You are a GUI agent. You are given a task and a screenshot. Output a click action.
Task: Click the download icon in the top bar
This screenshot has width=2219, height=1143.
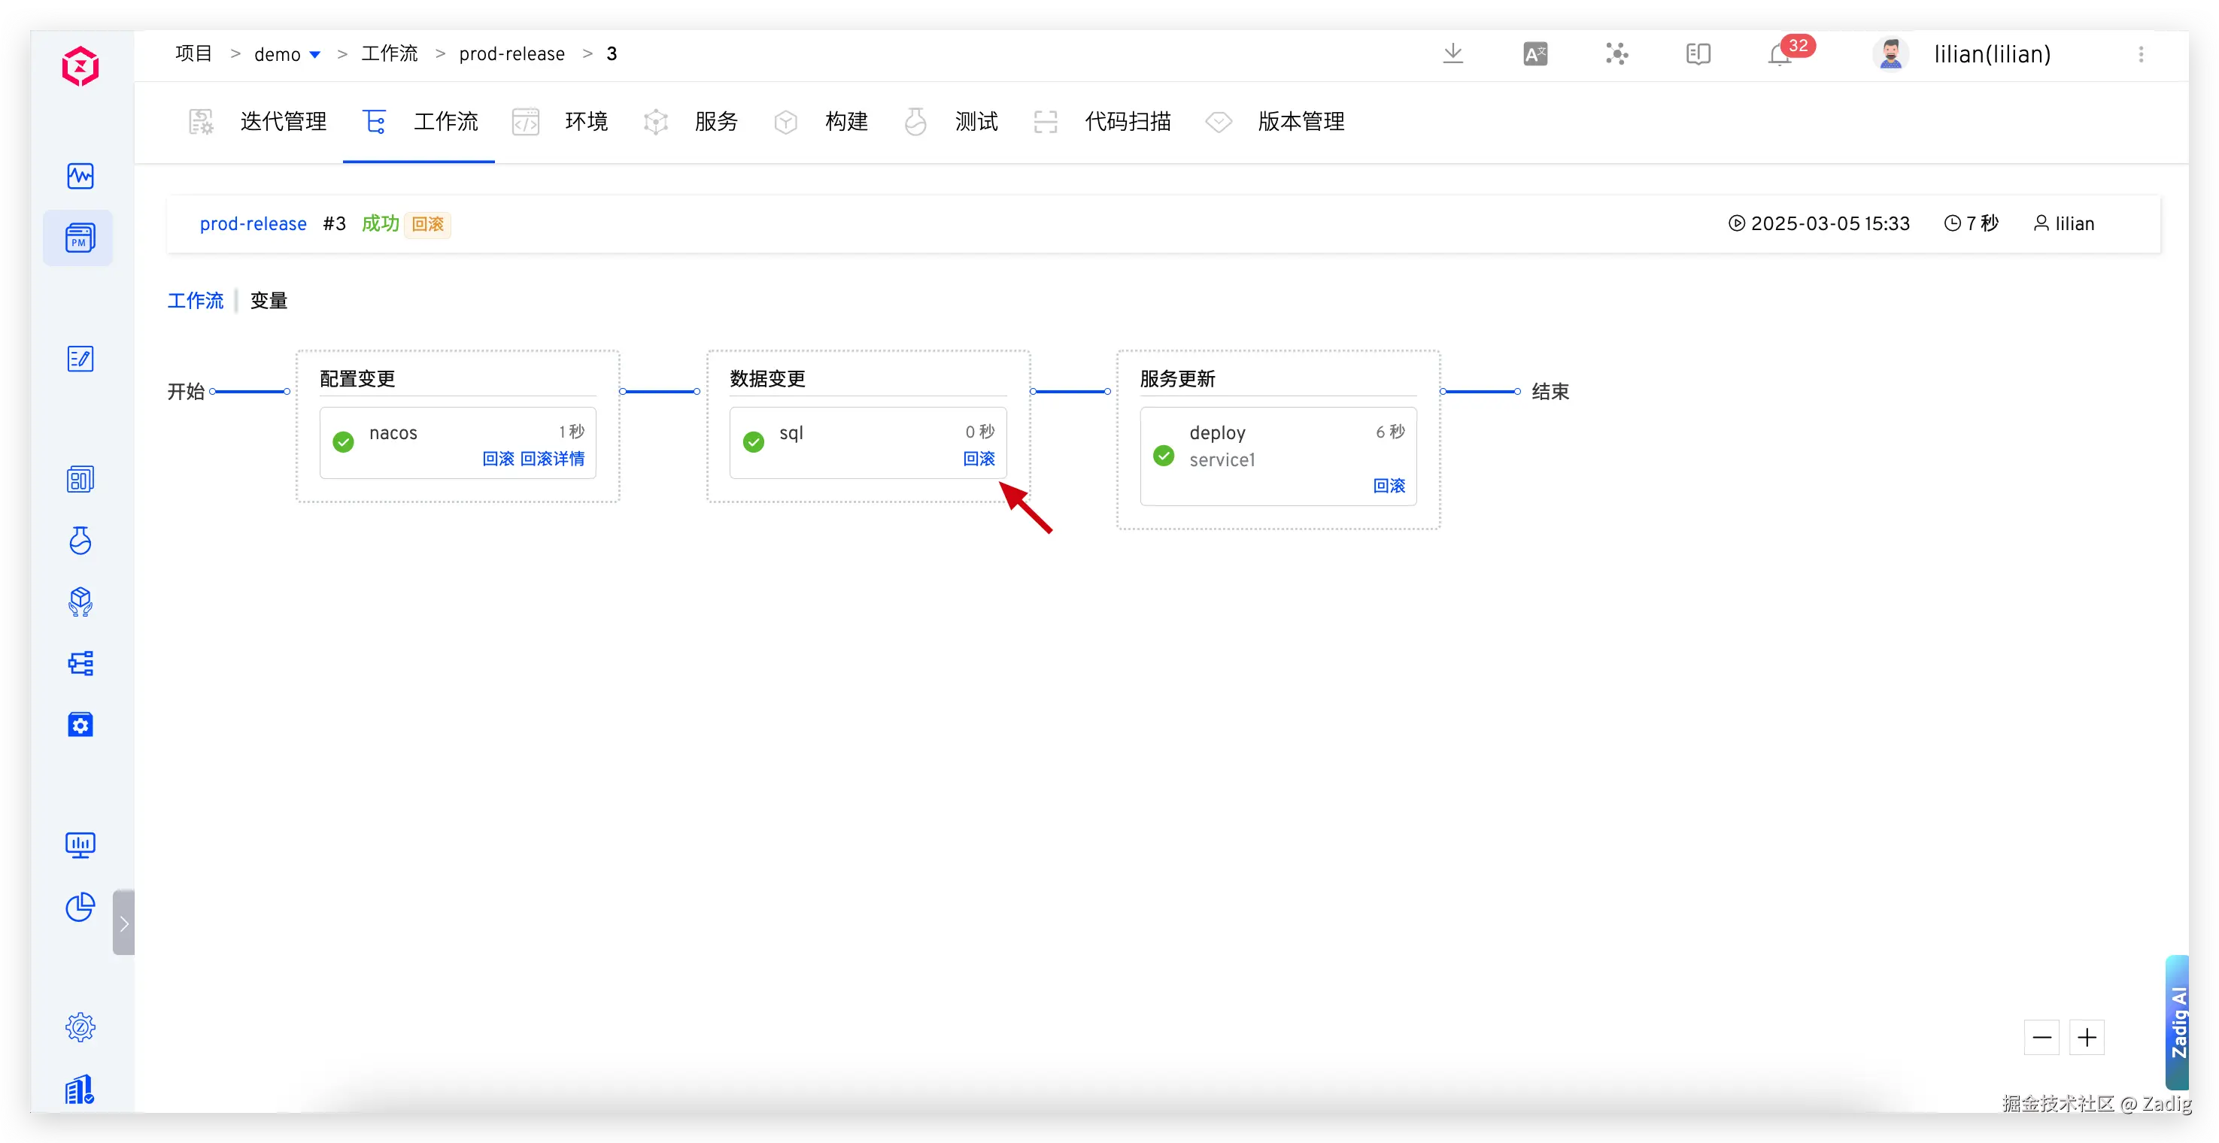pos(1453,53)
